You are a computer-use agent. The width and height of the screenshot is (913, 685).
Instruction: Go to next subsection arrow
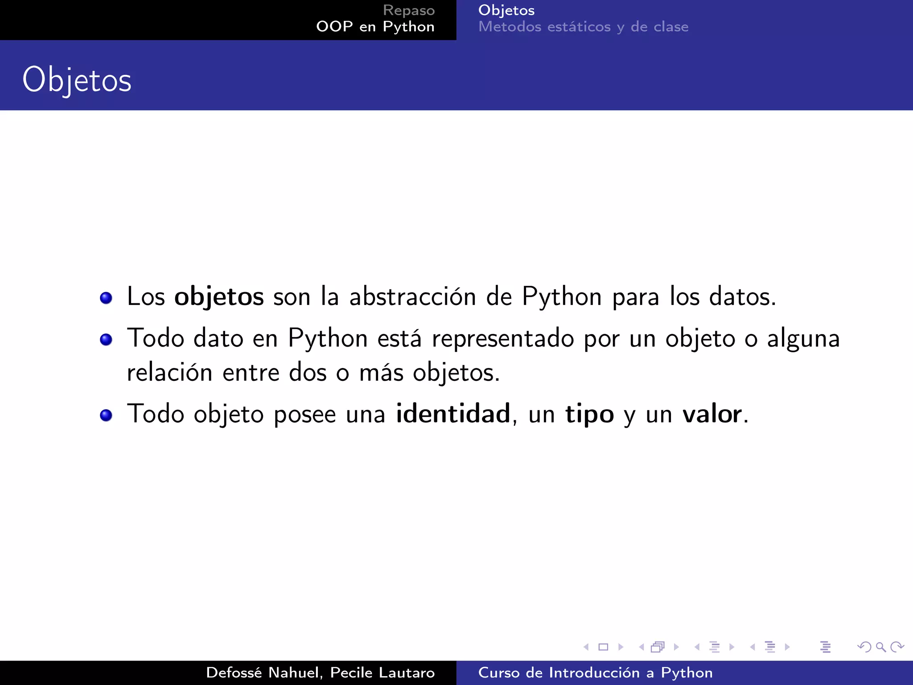tap(732, 647)
